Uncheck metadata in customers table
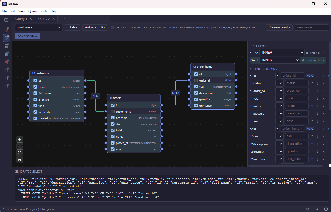 pyautogui.click(x=35, y=112)
